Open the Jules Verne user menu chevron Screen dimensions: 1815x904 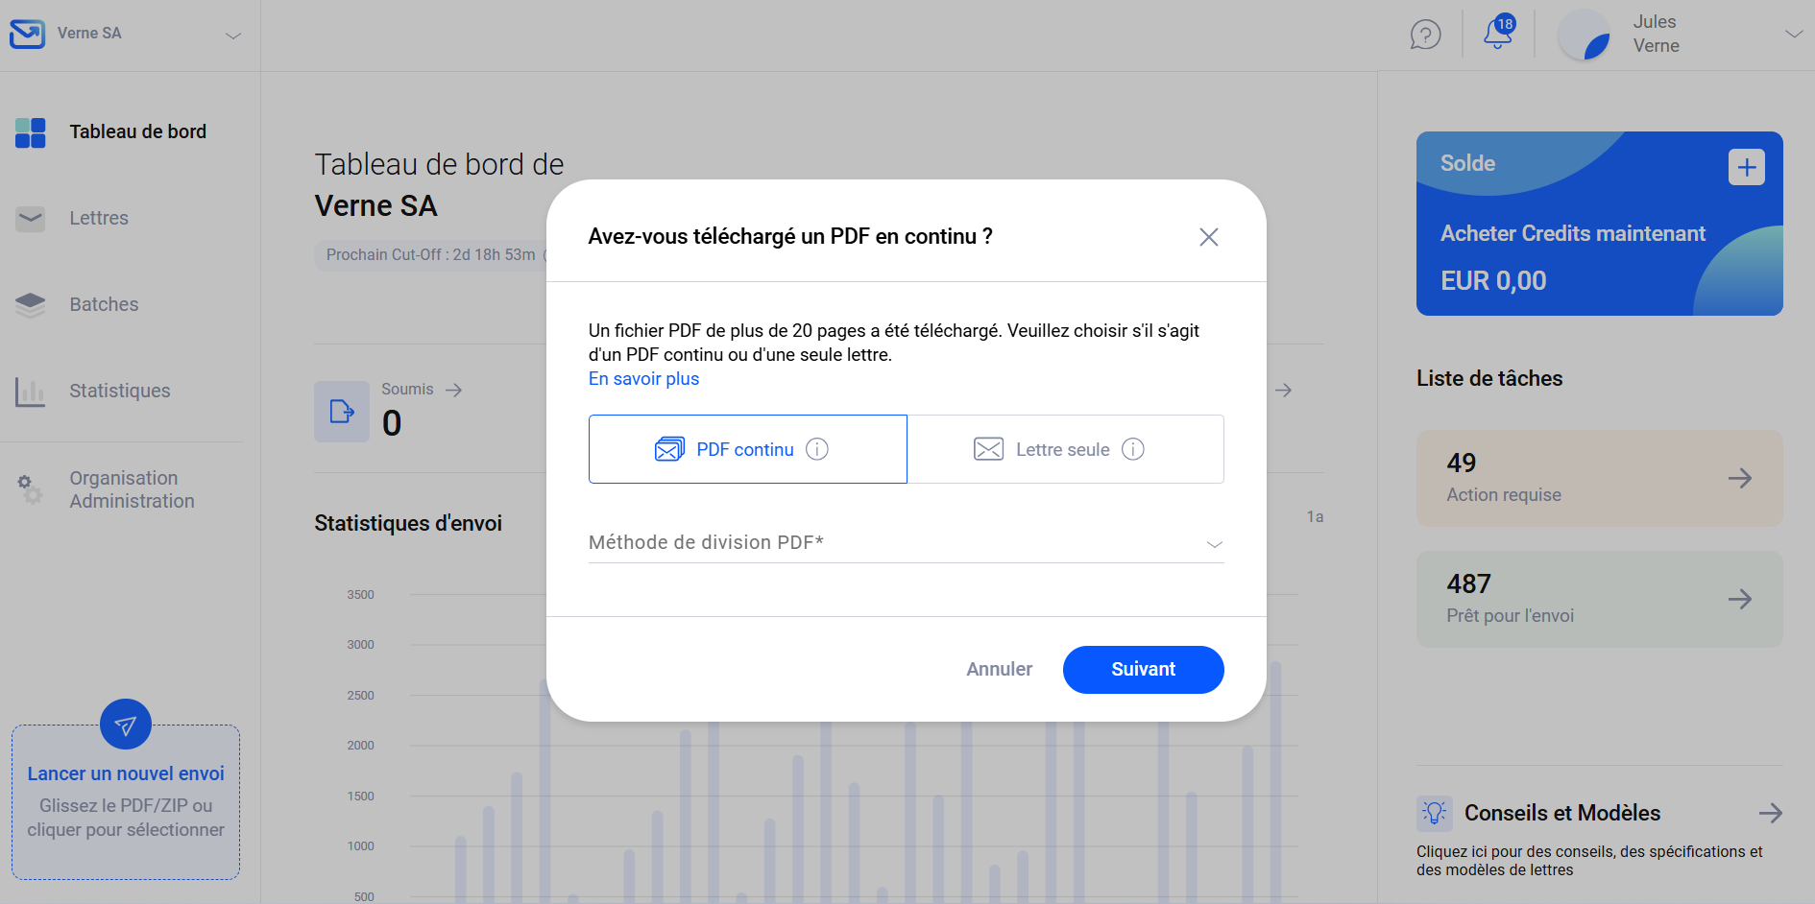pyautogui.click(x=1793, y=35)
